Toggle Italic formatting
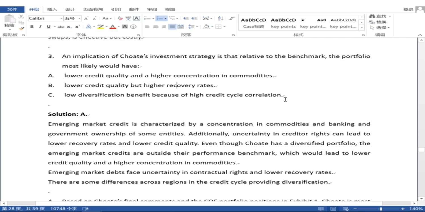The image size is (425, 212). click(x=40, y=27)
